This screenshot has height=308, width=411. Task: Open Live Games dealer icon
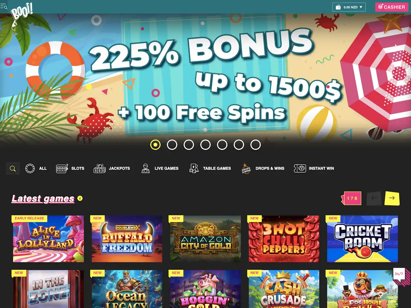coord(145,168)
